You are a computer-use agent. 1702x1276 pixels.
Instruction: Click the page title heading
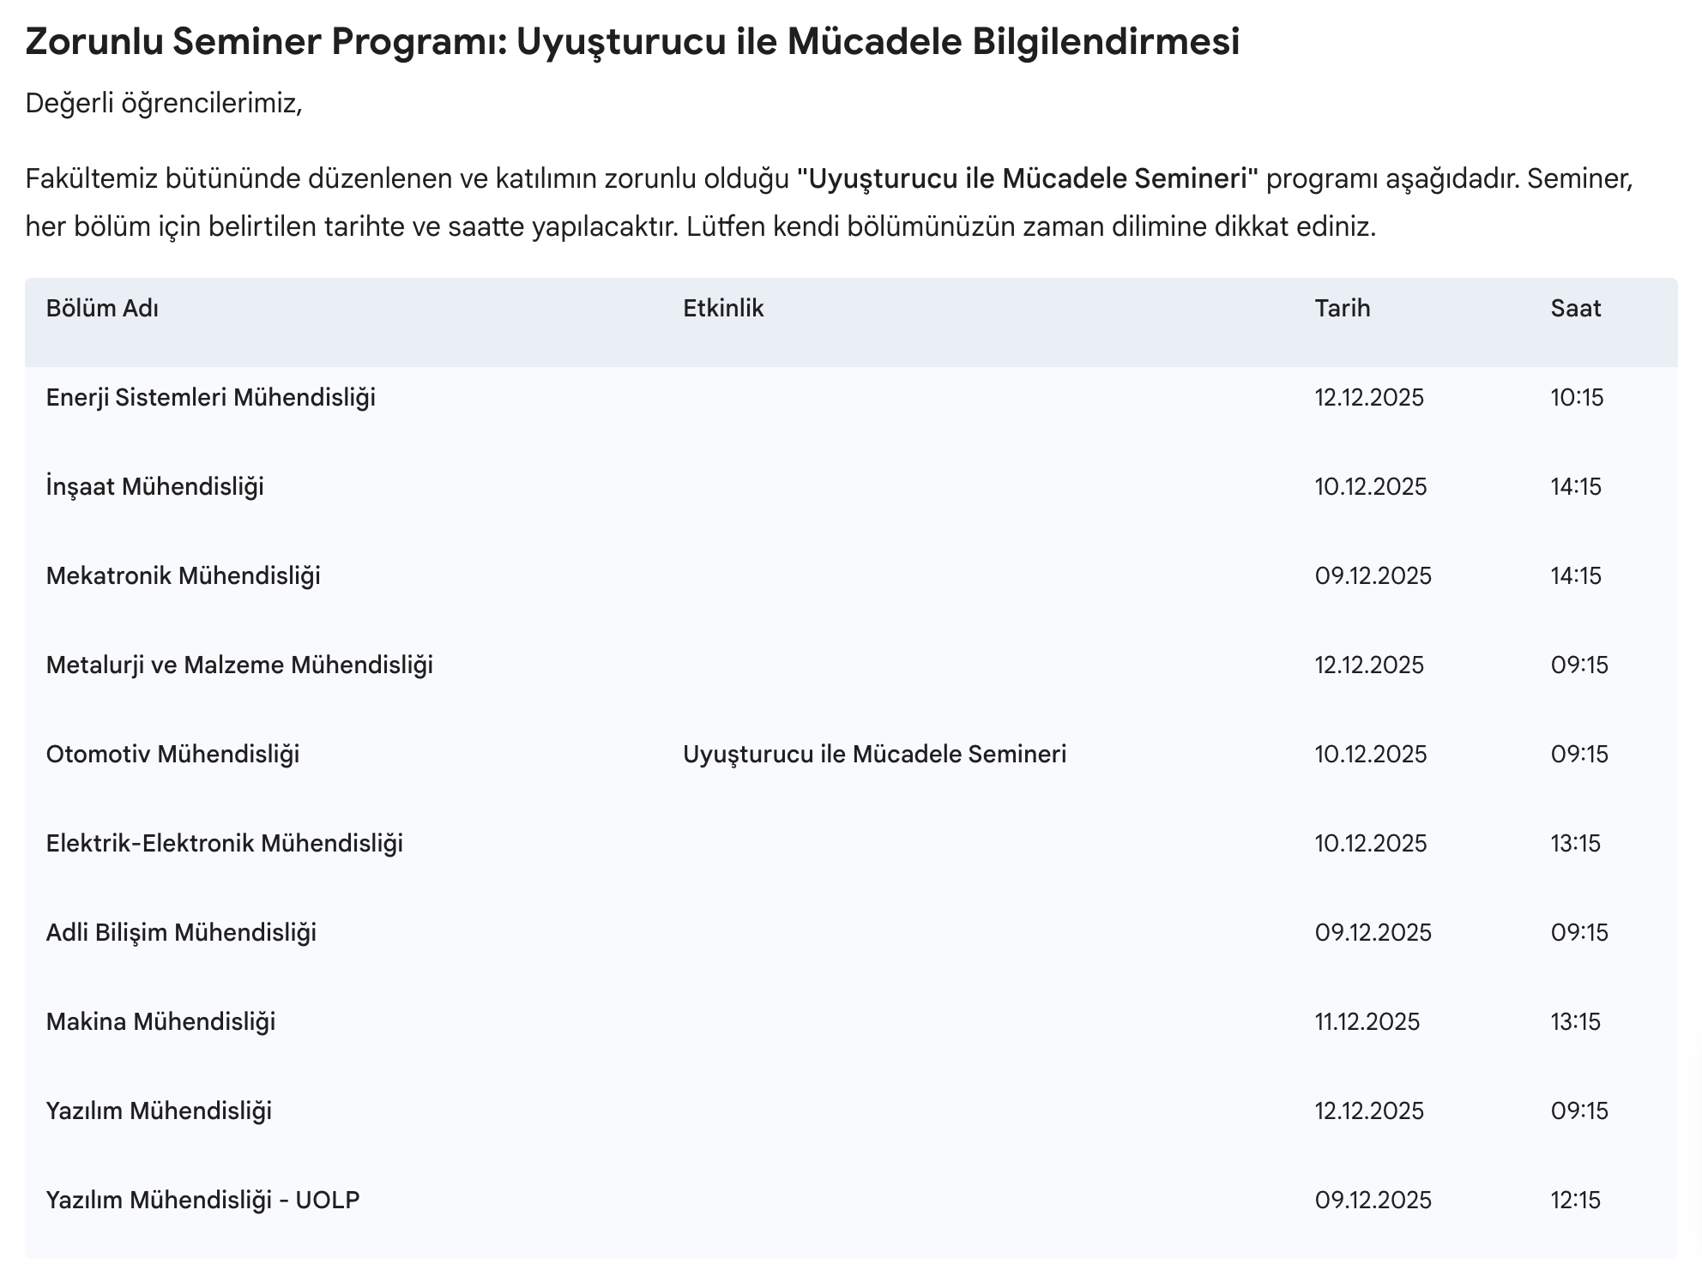coord(632,41)
